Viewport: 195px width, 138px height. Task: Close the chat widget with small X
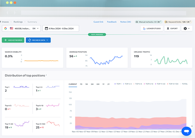point(192,126)
